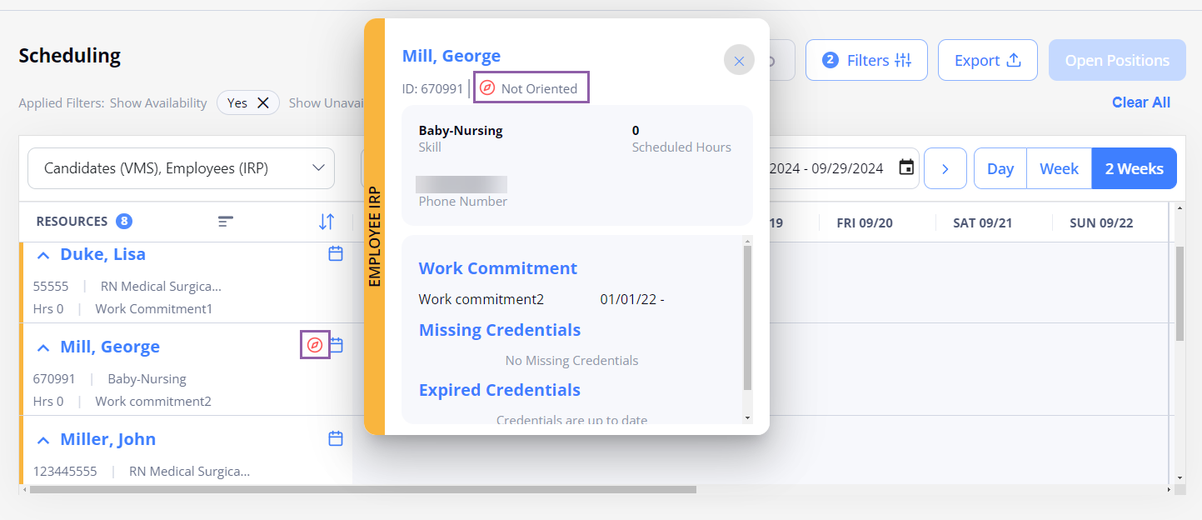
Task: Open the date range calendar picker icon
Action: 906,168
